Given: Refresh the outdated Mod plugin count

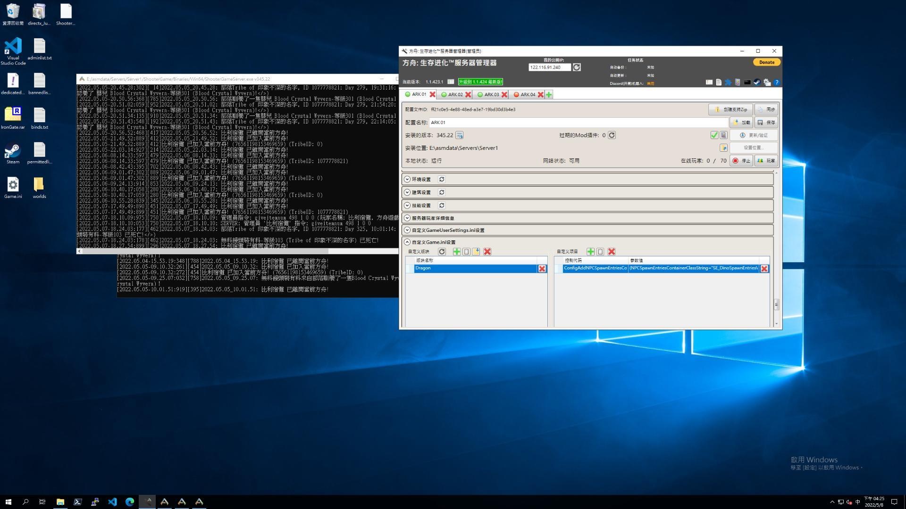Looking at the screenshot, I should 612,135.
